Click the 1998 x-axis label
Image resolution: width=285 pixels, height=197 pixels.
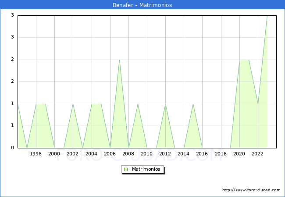(x=36, y=154)
